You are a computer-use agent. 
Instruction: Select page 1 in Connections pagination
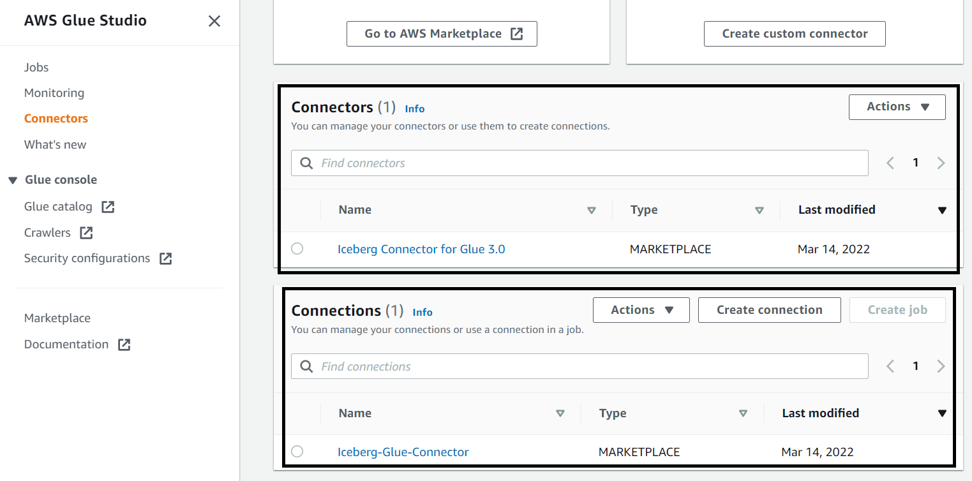pyautogui.click(x=915, y=367)
